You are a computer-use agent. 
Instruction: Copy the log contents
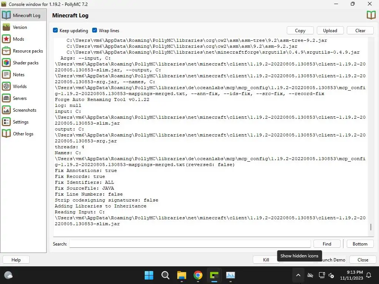pyautogui.click(x=300, y=30)
